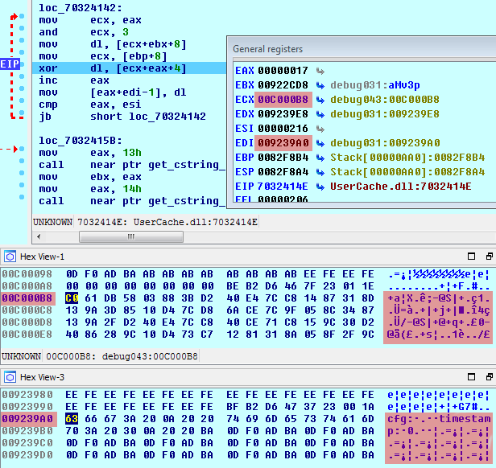Screen dimensions: 496x468
Task: Click the highlighted EDI value 009239A0
Action: click(x=283, y=143)
